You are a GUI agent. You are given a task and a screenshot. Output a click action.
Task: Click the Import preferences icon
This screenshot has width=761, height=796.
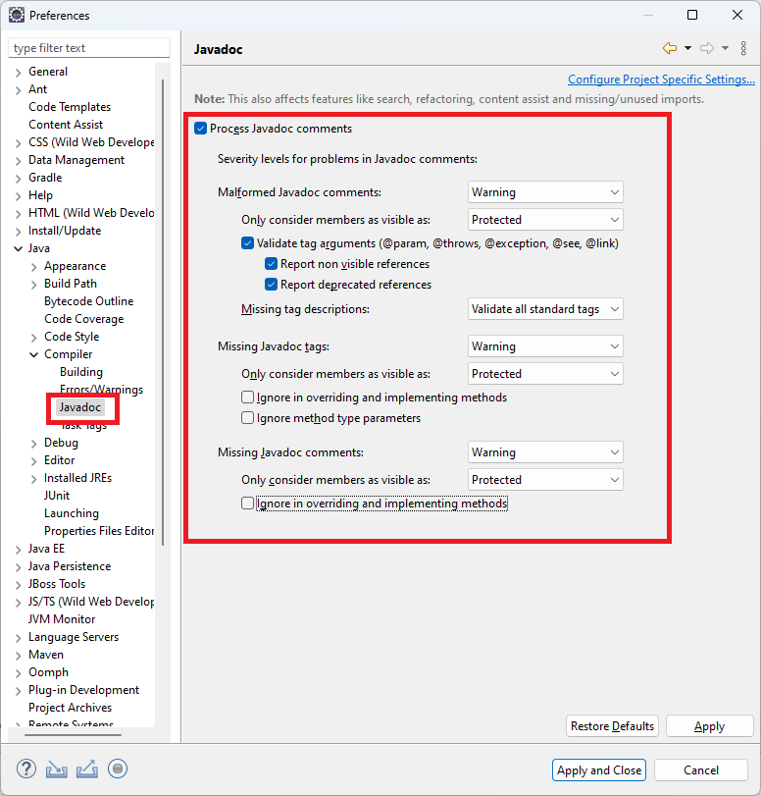56,769
